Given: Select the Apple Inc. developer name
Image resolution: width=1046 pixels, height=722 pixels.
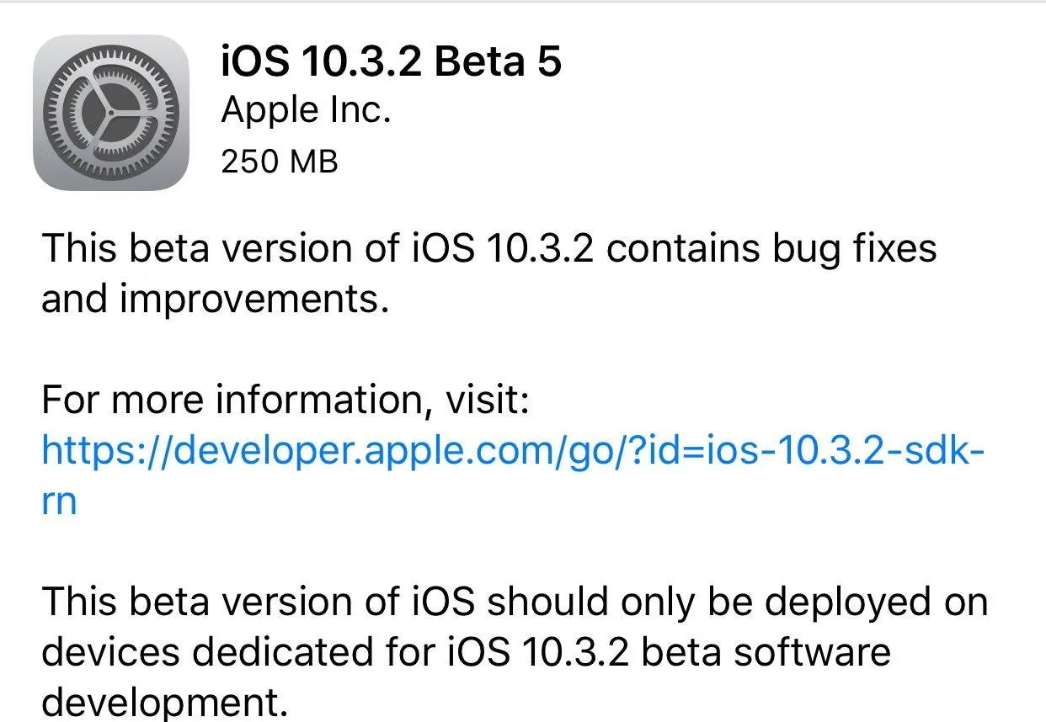Looking at the screenshot, I should (306, 110).
